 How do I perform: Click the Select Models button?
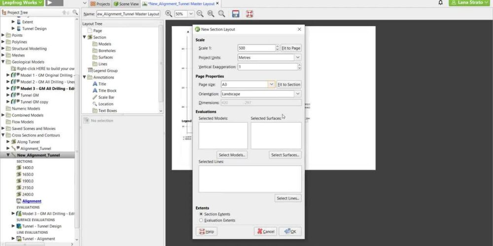232,155
